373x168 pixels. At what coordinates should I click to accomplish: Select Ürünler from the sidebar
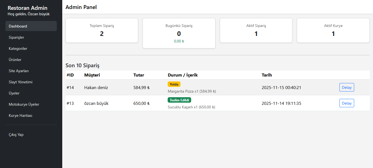coord(15,60)
